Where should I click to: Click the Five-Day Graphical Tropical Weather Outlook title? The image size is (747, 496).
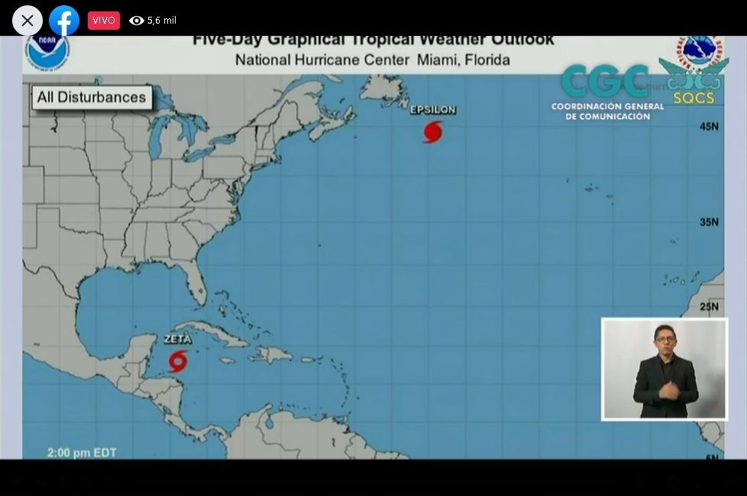coord(373,40)
